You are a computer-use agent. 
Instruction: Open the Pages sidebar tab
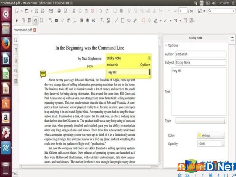[15, 40]
